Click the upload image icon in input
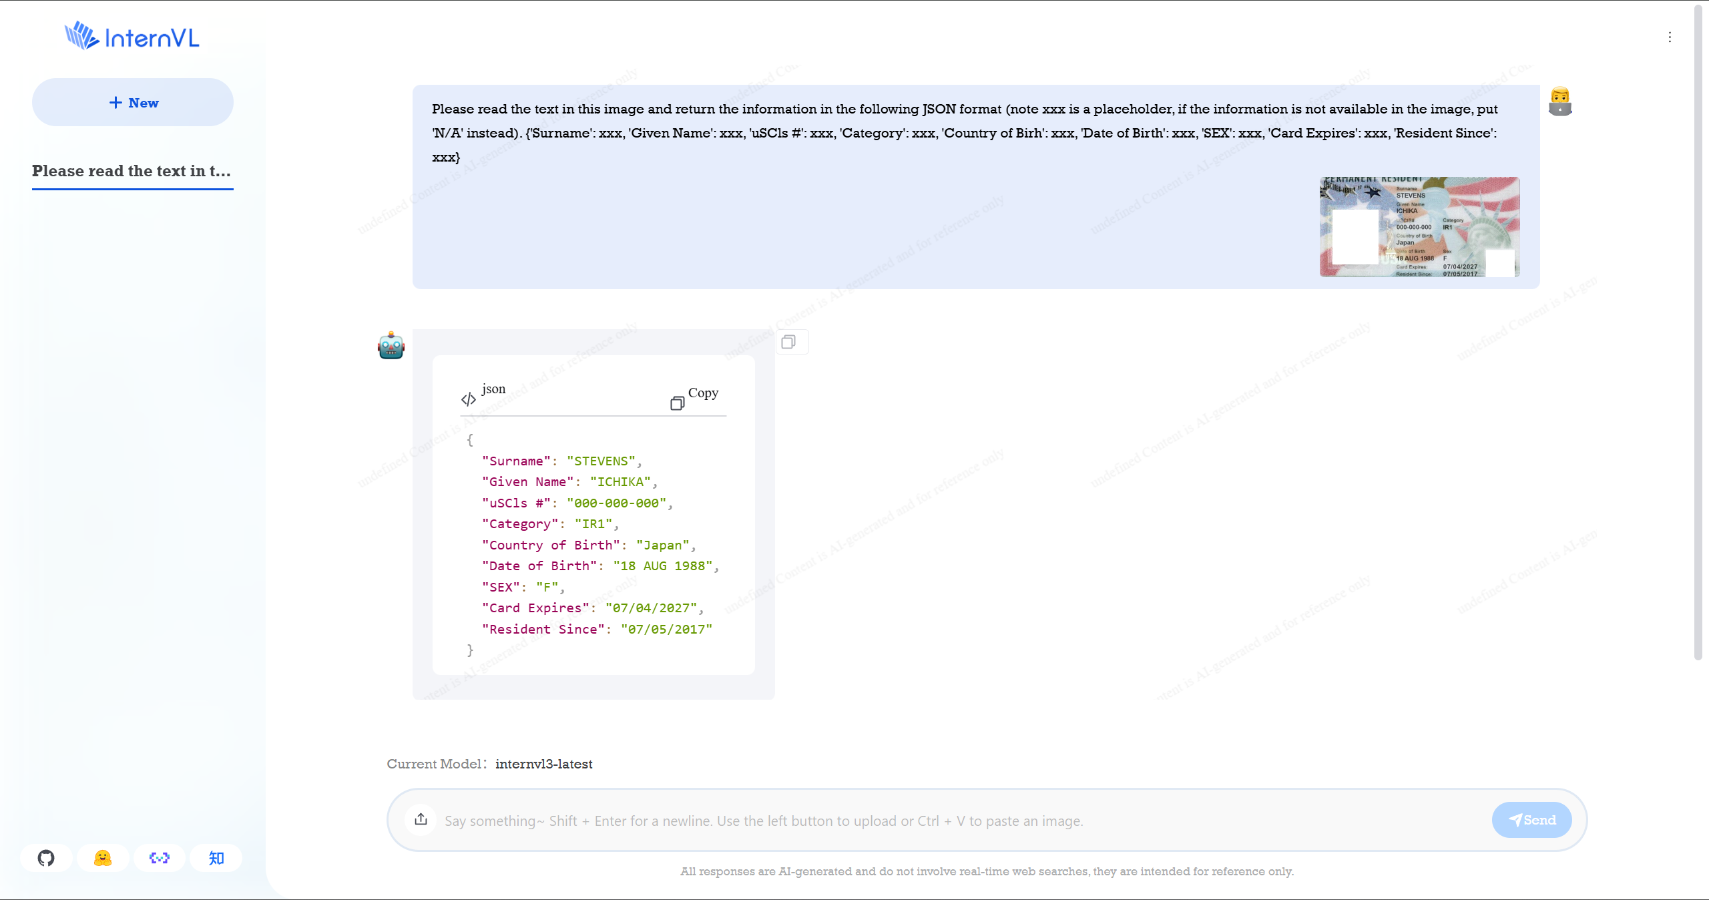The image size is (1709, 900). coord(421,819)
